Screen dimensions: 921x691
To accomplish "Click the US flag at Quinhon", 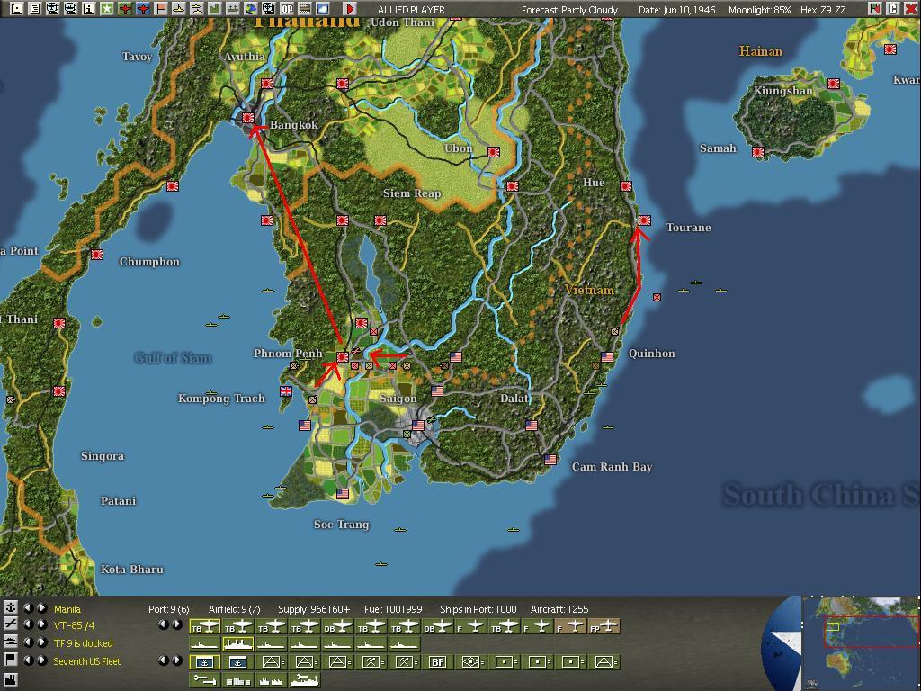I will pyautogui.click(x=607, y=356).
